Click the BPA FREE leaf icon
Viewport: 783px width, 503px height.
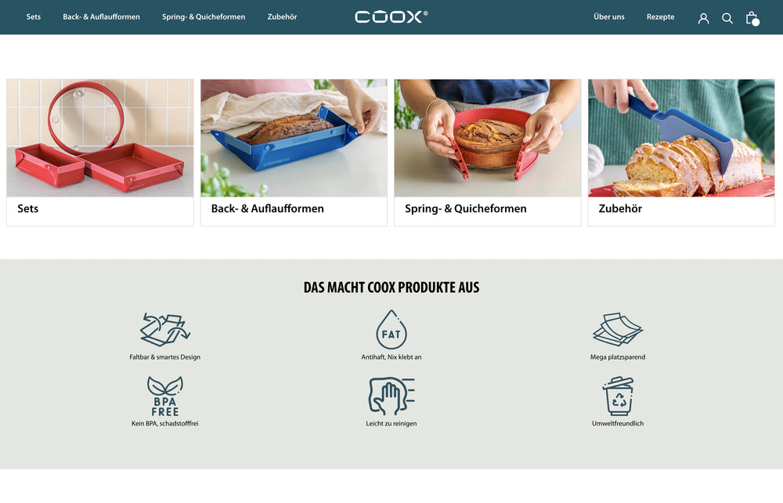(x=164, y=396)
